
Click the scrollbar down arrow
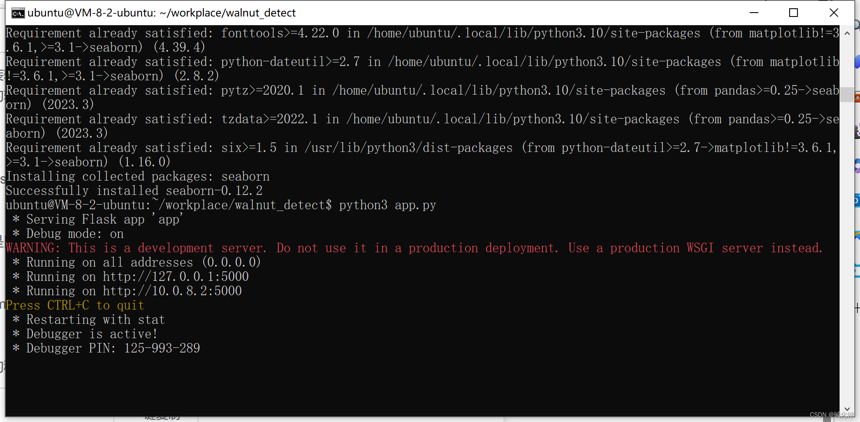point(847,409)
